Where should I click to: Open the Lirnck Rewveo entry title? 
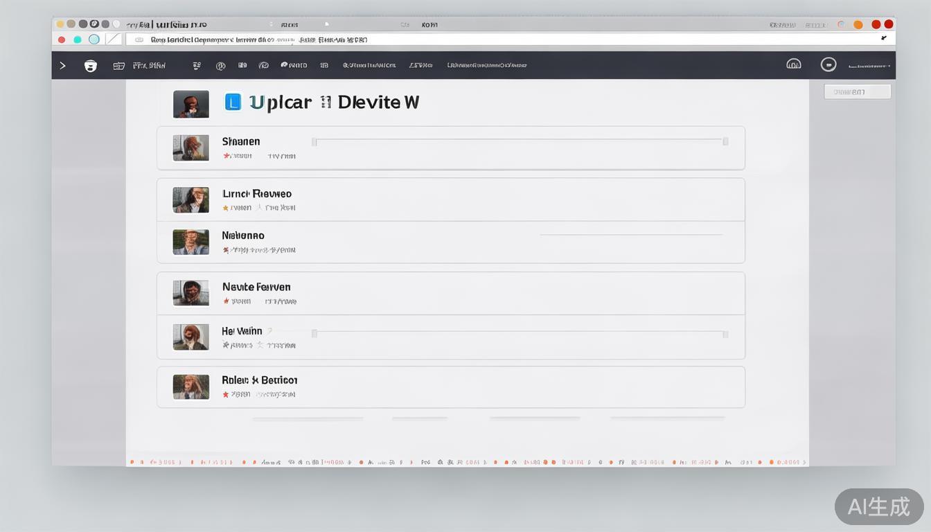click(x=256, y=194)
